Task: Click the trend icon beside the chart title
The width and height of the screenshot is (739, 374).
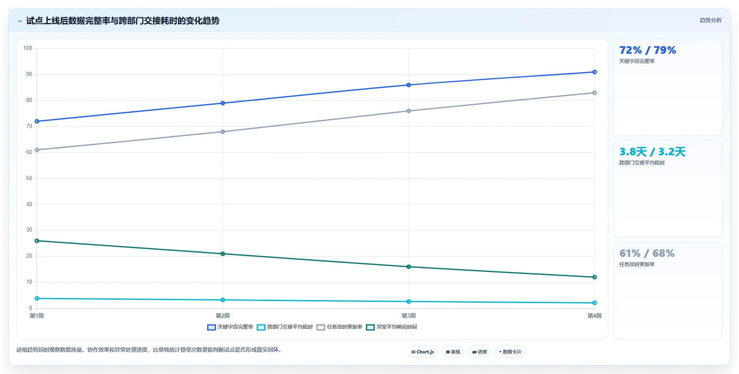Action: click(20, 21)
